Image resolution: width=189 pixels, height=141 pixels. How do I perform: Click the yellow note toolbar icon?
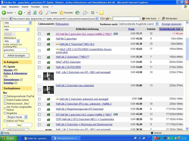101,13
